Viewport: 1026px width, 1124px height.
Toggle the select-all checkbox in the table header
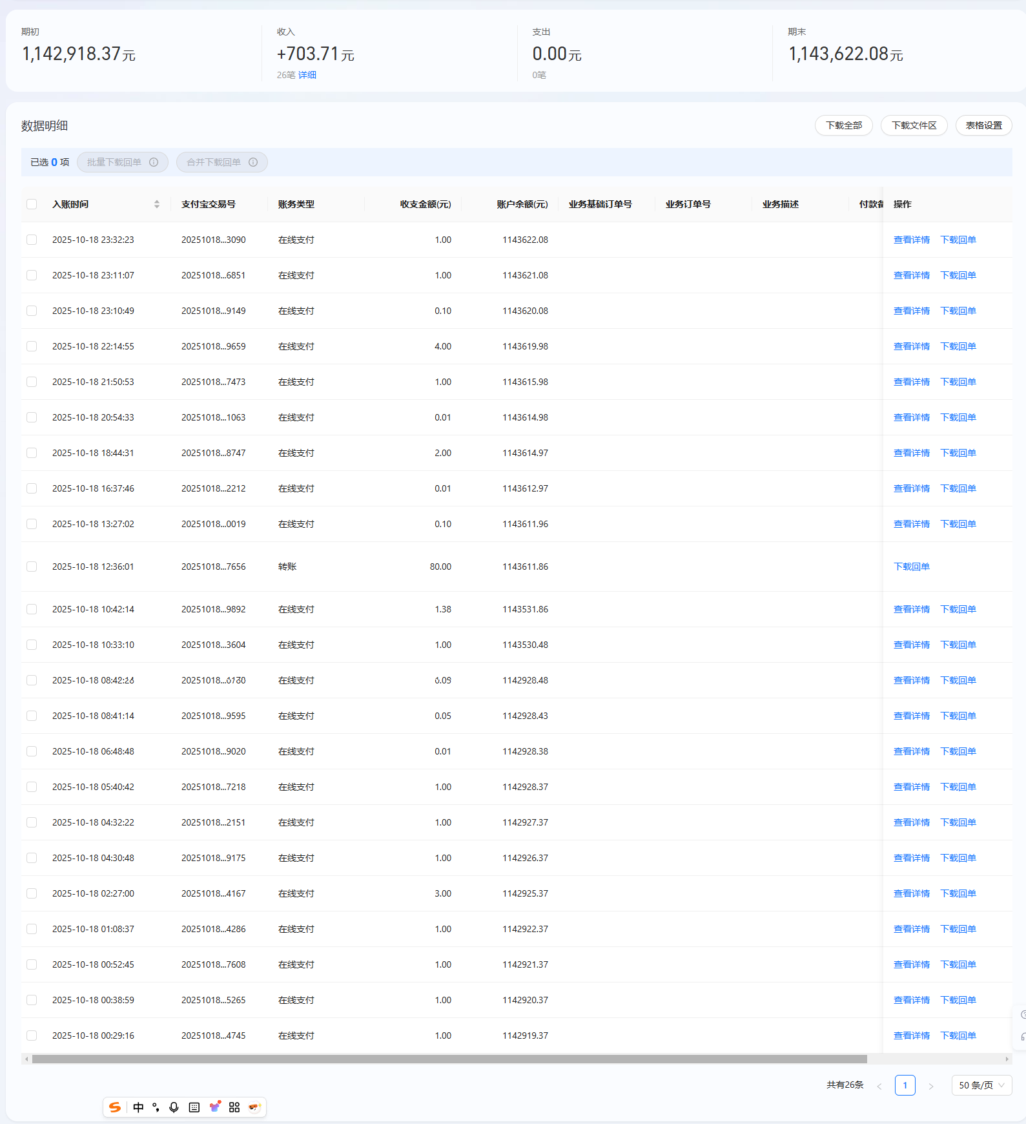pyautogui.click(x=32, y=204)
